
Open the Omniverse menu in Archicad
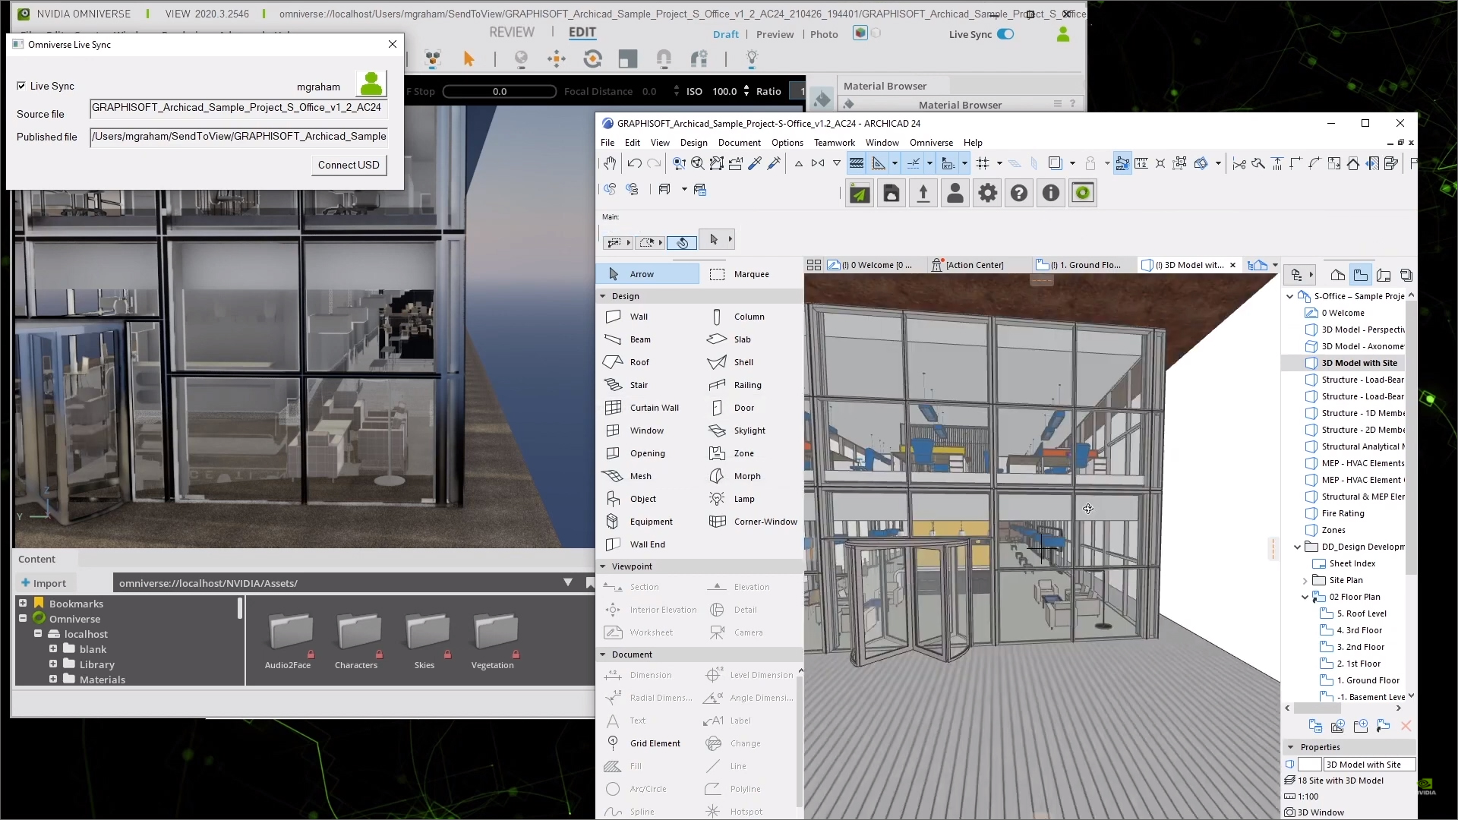pyautogui.click(x=931, y=143)
